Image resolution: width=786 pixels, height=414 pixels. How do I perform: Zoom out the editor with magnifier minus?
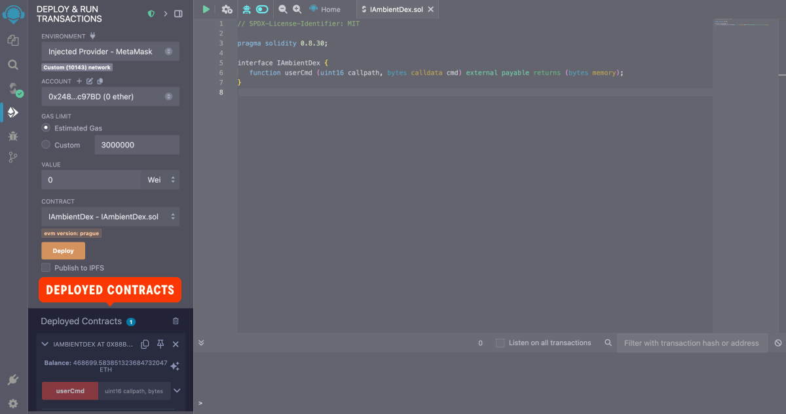283,9
